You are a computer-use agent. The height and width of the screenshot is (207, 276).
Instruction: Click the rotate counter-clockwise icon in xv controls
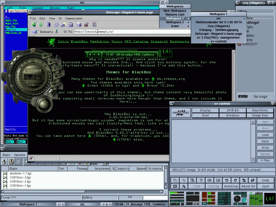227,180
